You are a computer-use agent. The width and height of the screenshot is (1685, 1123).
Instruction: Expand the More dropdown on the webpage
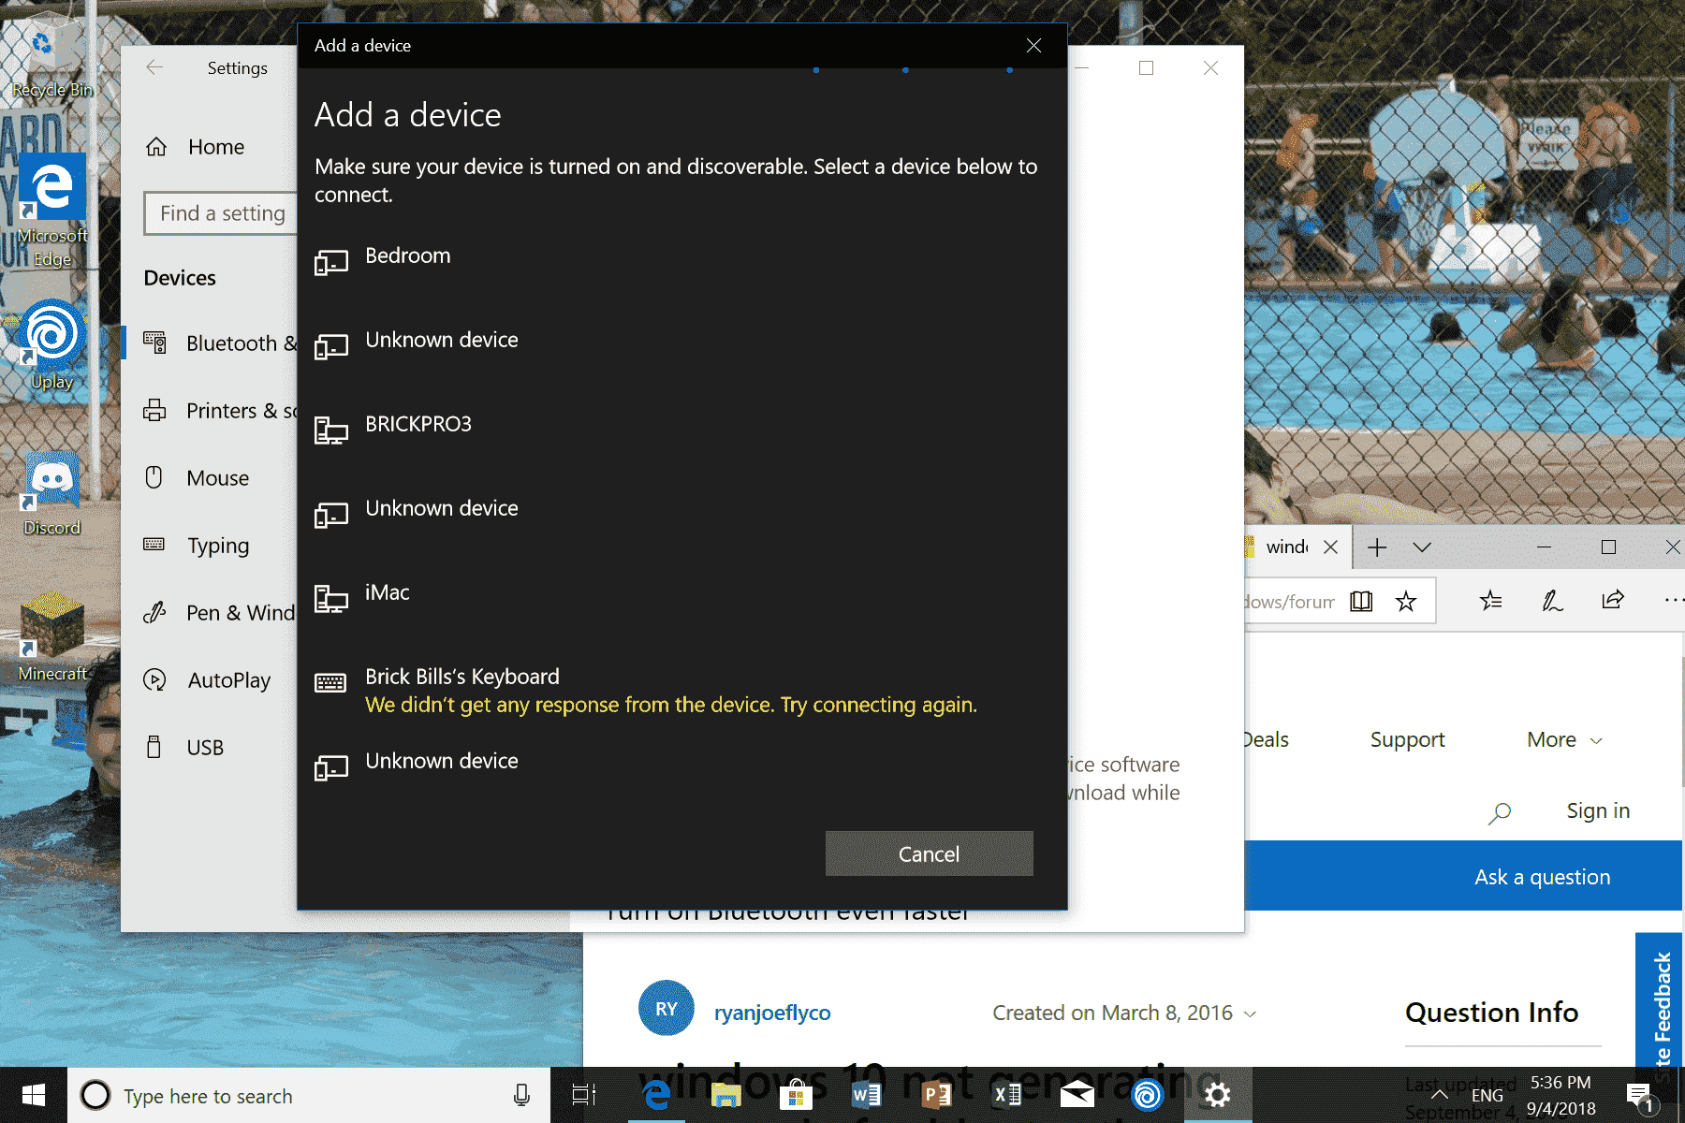tap(1565, 739)
